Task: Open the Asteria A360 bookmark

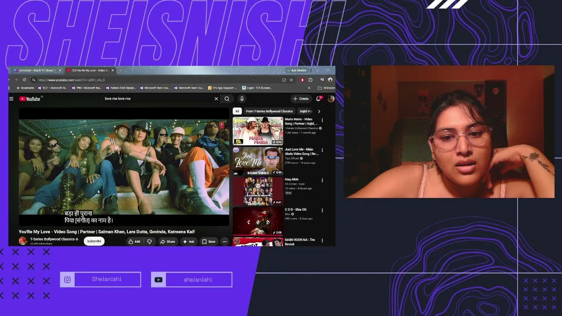Action: pyautogui.click(x=120, y=88)
